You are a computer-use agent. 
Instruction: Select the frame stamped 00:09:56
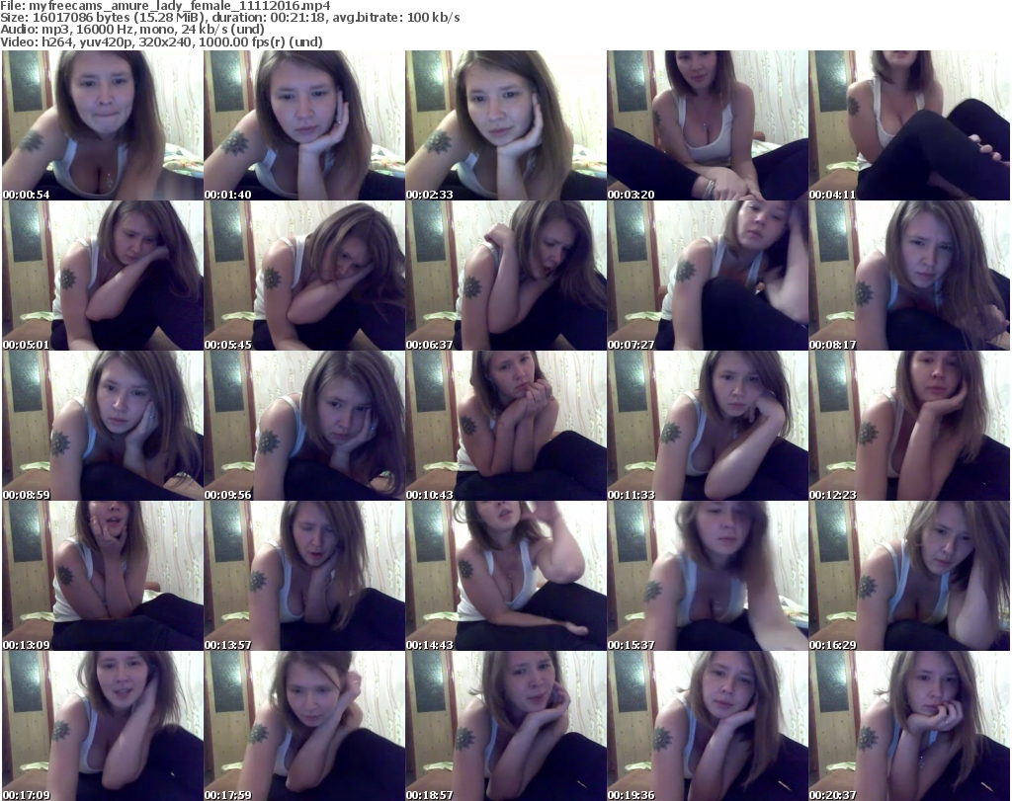(x=304, y=426)
